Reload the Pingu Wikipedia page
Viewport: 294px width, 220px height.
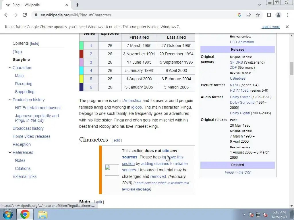[25, 15]
